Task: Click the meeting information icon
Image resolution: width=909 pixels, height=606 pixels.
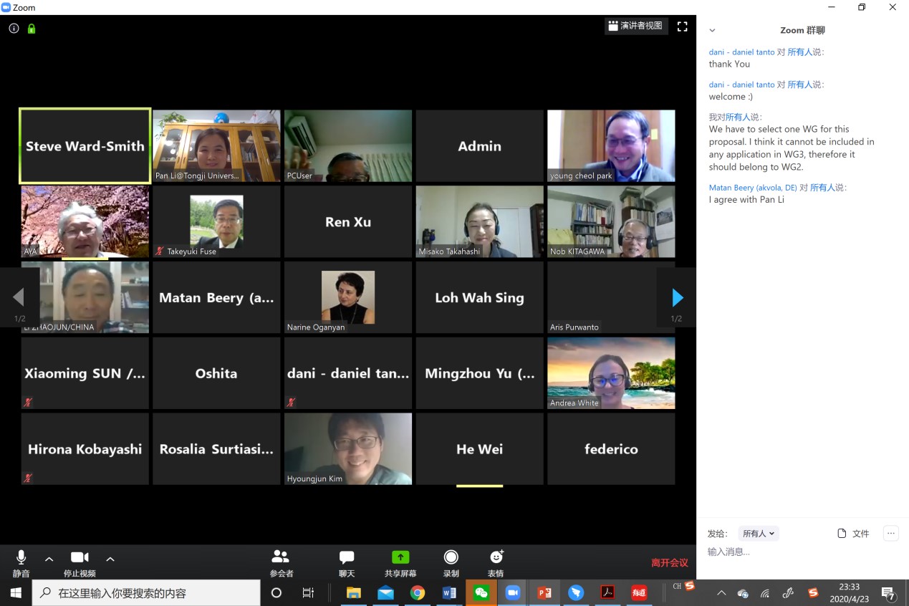Action: (14, 29)
